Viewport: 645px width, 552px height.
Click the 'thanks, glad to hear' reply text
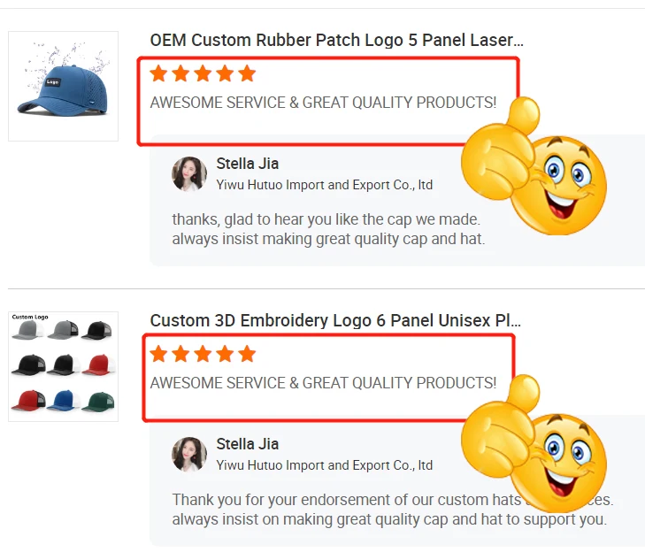point(328,229)
